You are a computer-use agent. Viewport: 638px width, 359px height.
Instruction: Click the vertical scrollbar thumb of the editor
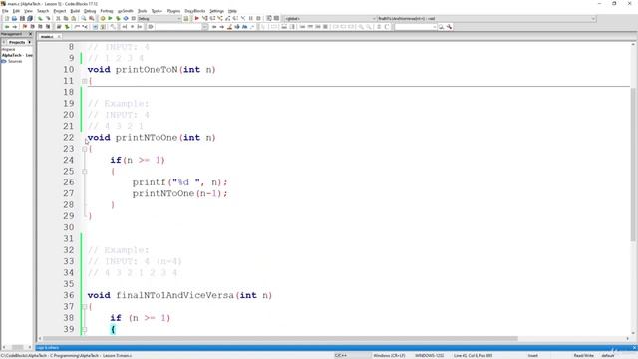click(633, 164)
